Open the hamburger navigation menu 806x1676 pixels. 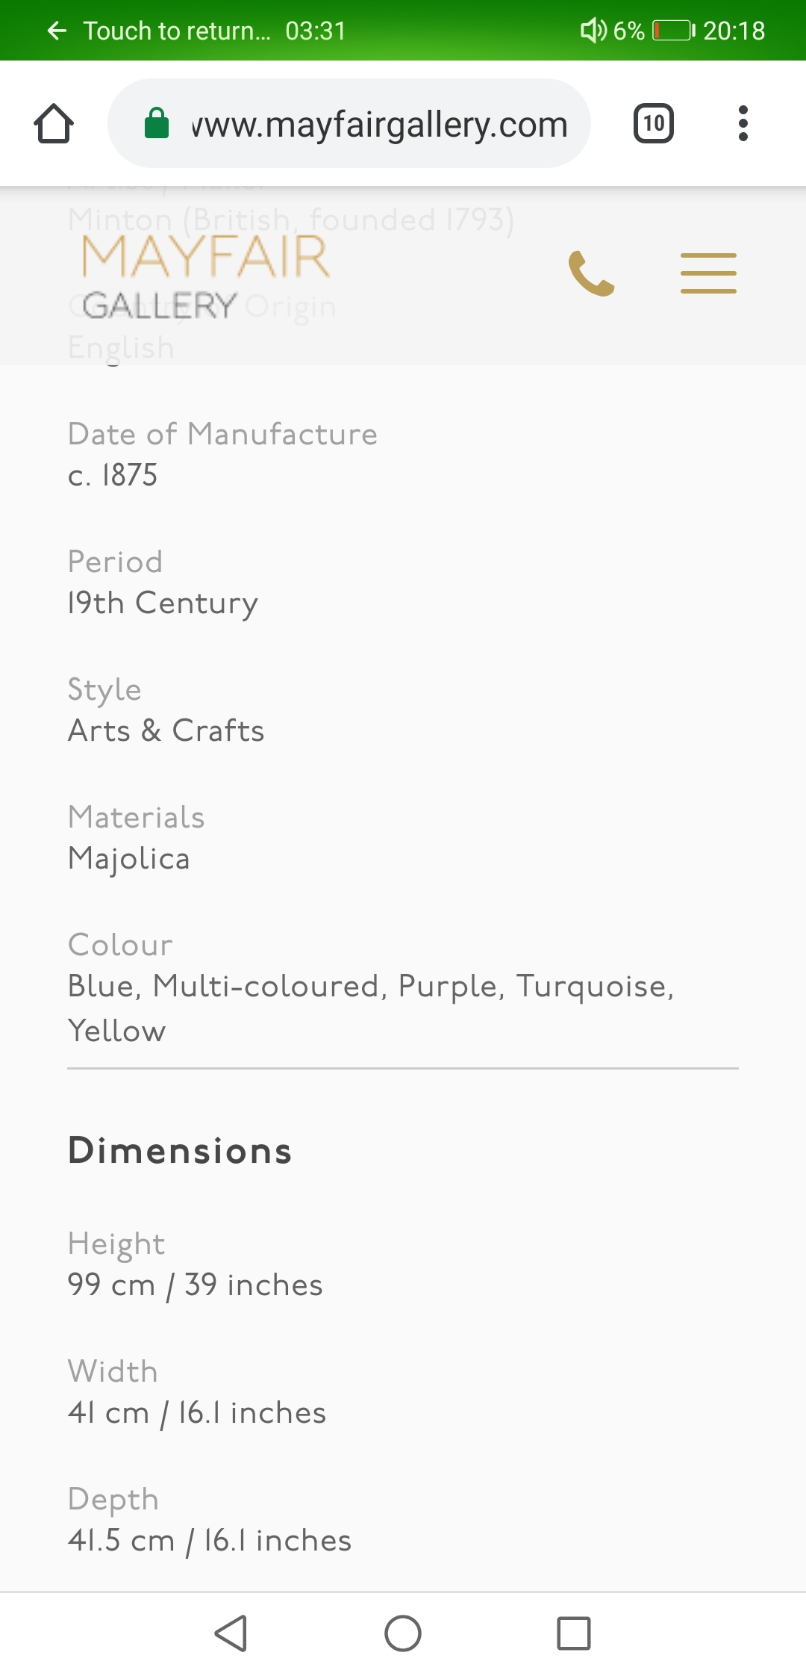pos(707,273)
